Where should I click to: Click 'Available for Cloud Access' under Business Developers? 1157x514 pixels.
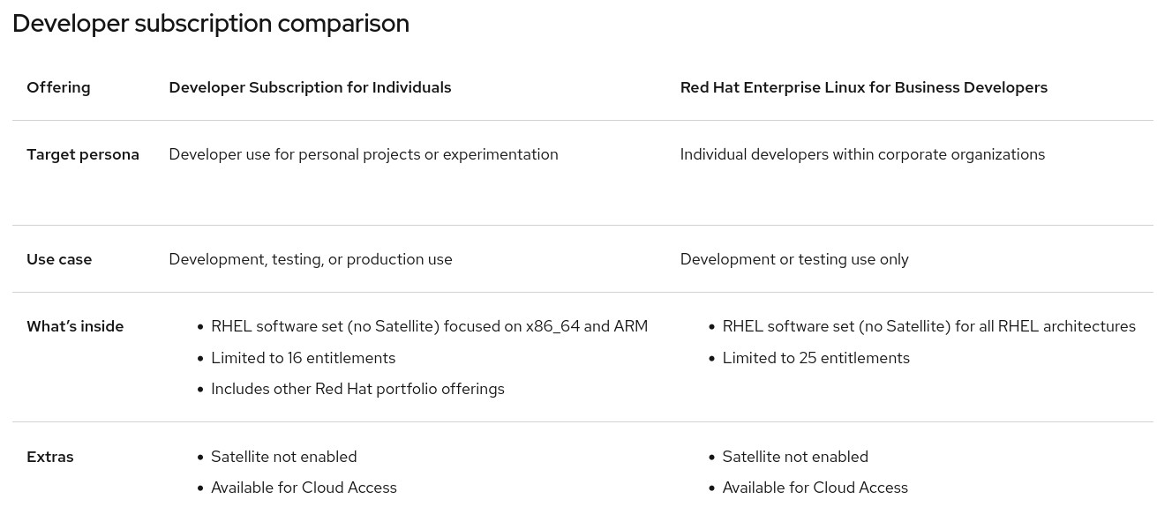[815, 488]
